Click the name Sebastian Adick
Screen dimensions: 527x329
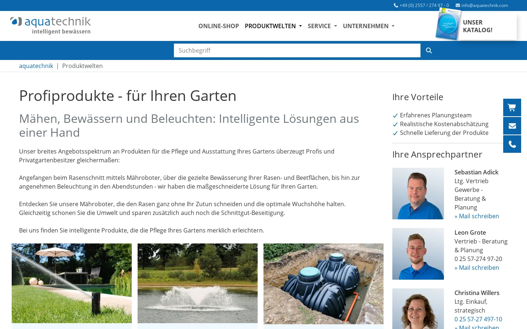point(476,172)
